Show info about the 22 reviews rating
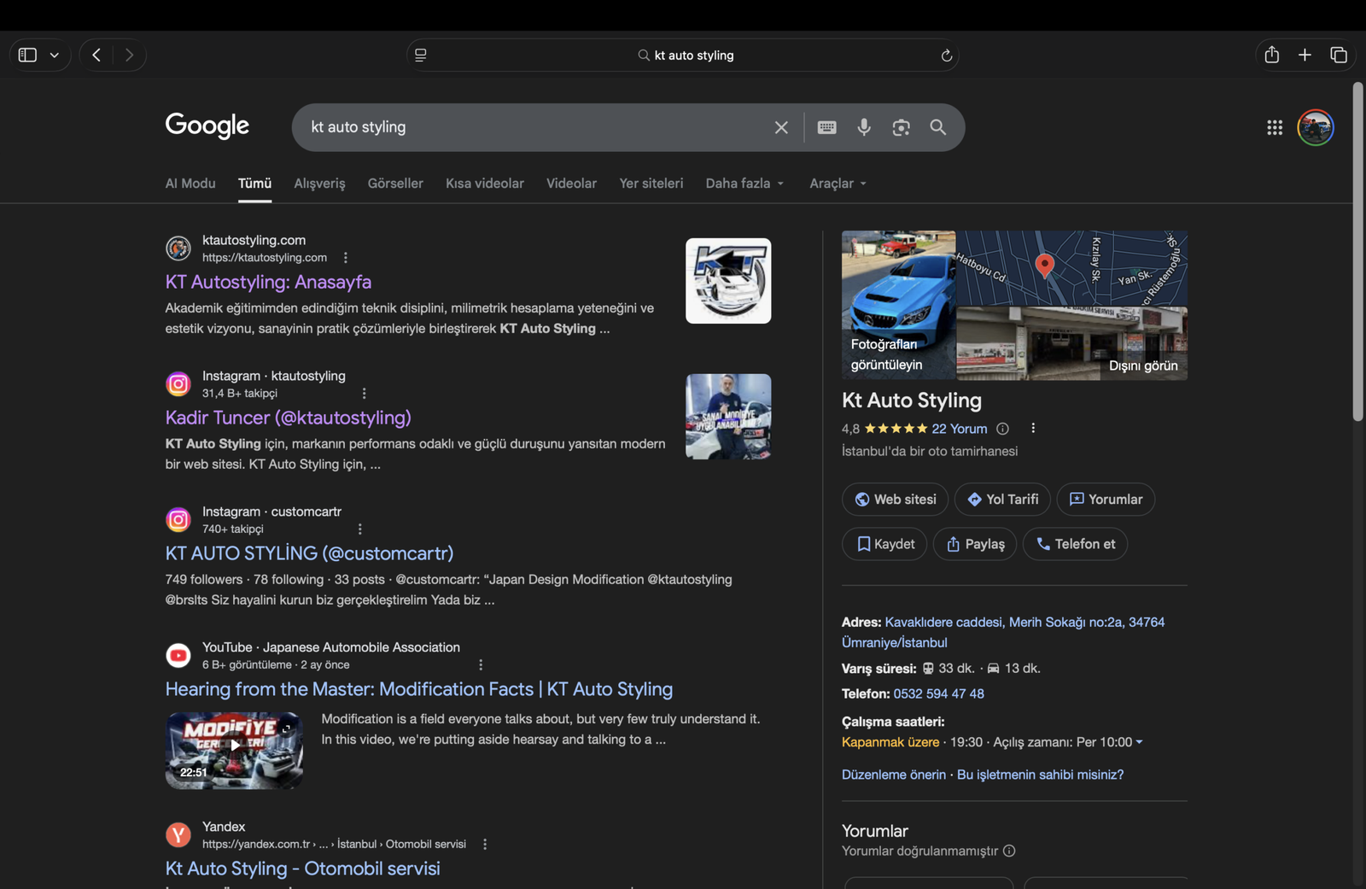 (x=1002, y=429)
